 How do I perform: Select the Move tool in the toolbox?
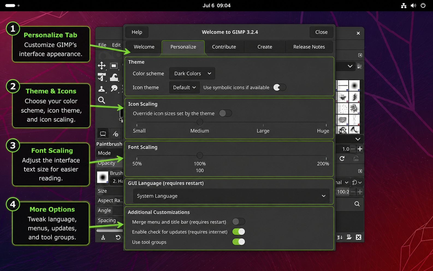[x=102, y=66]
